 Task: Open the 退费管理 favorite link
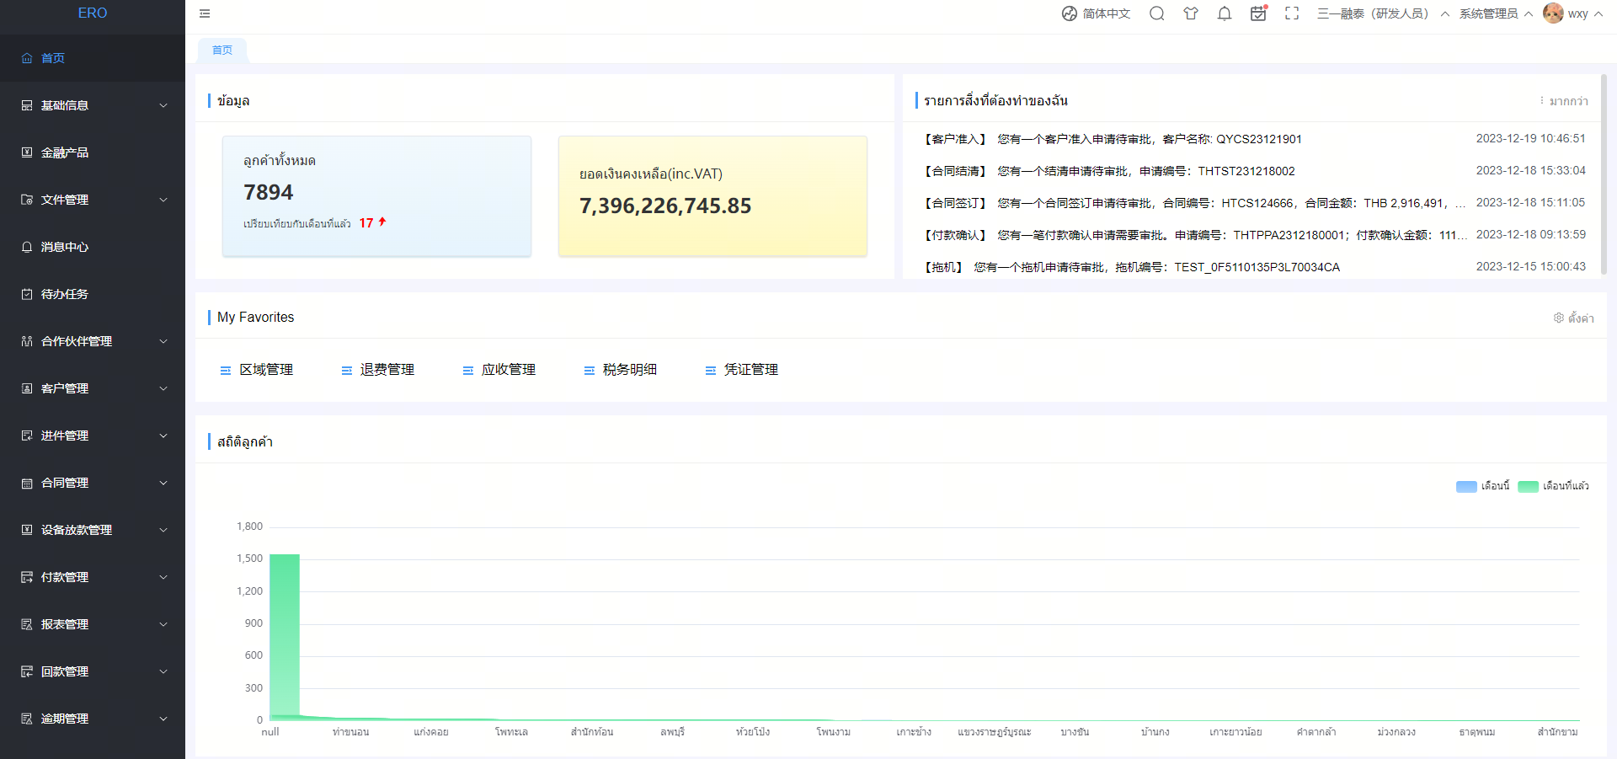click(378, 370)
